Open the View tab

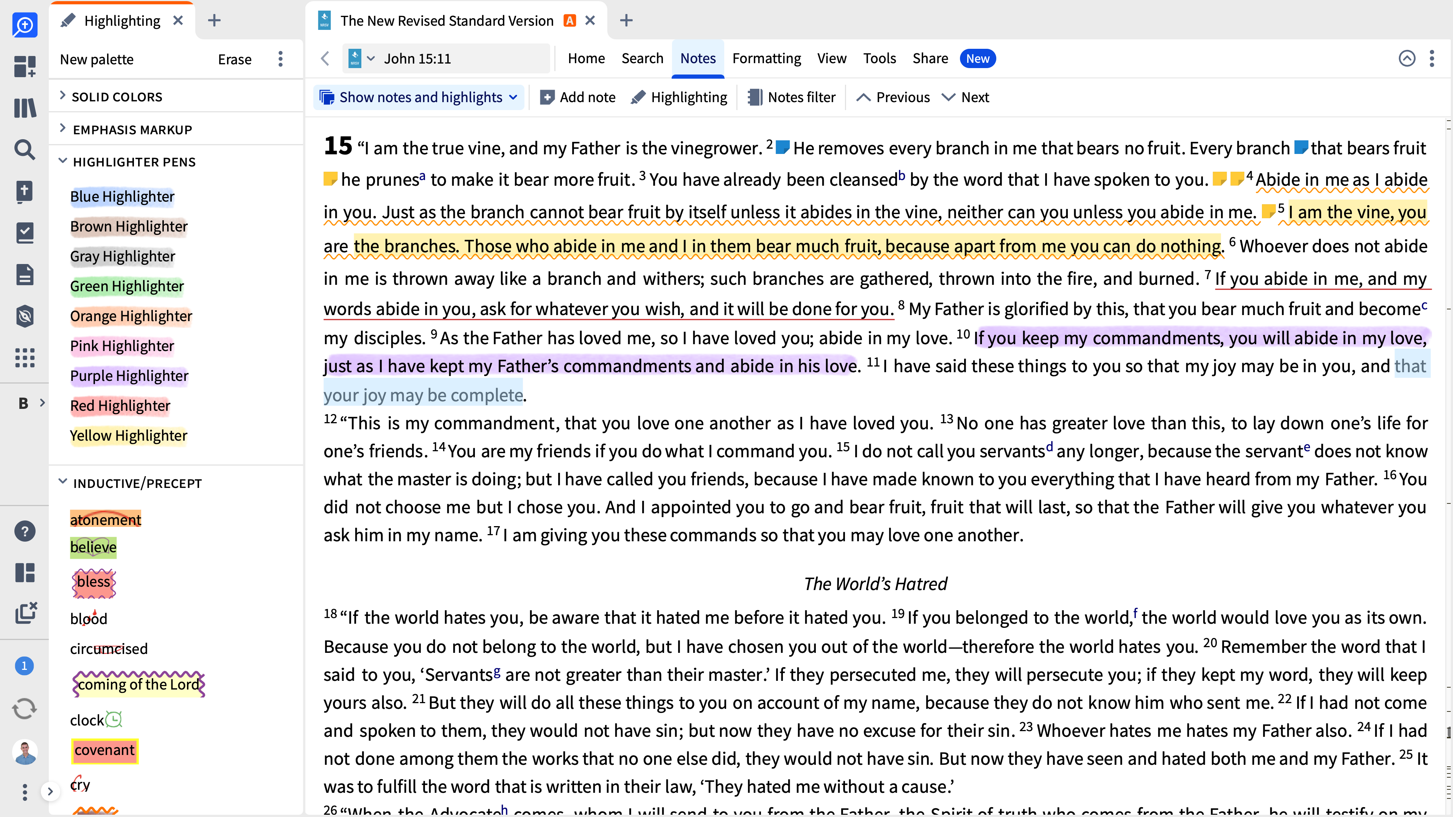pos(831,58)
